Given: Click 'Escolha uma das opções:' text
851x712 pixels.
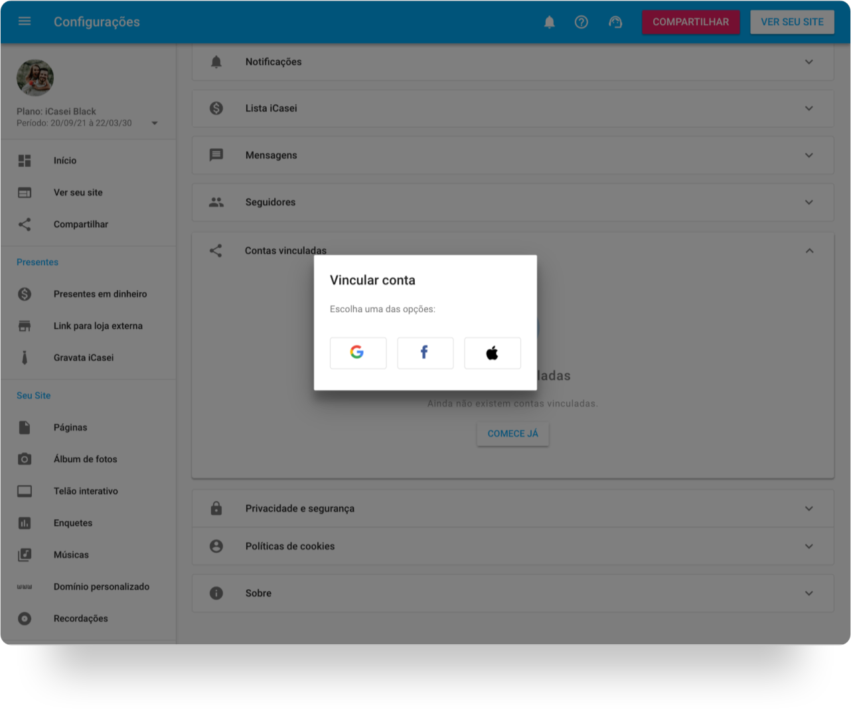Looking at the screenshot, I should [x=382, y=310].
